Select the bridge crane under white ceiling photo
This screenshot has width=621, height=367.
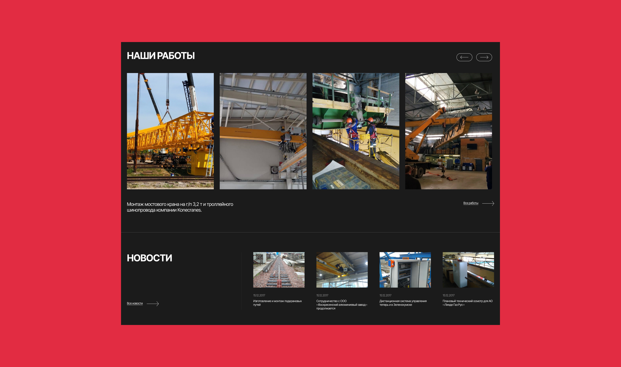[x=263, y=131]
